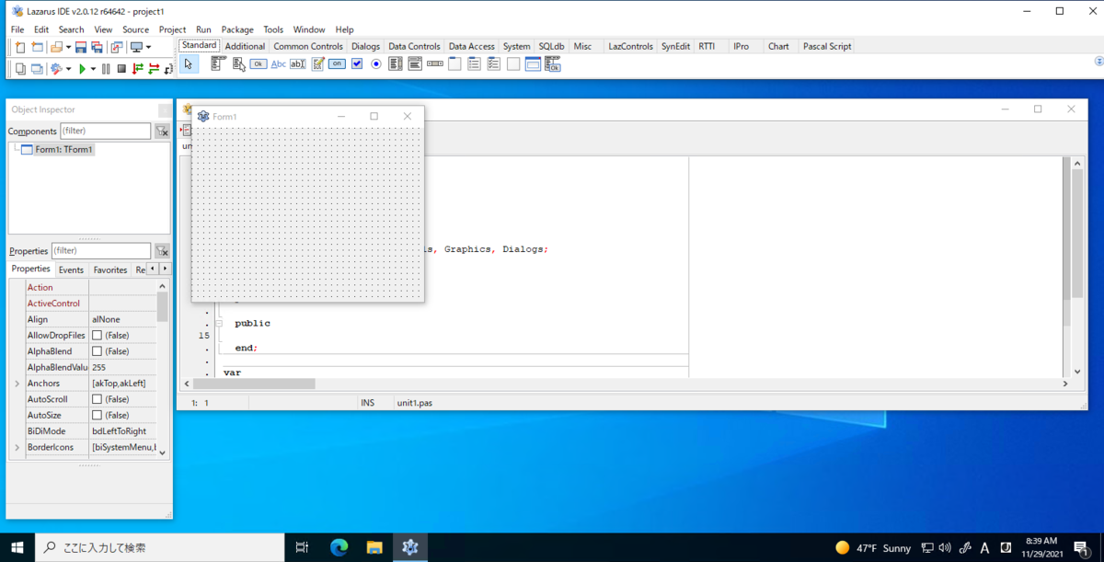Open the Project menu
This screenshot has height=562, width=1104.
click(172, 29)
